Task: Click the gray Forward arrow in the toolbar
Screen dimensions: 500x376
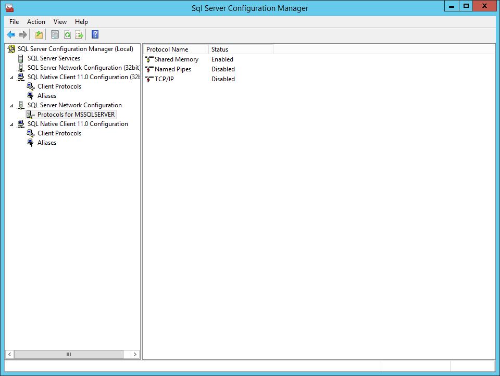Action: pos(22,34)
